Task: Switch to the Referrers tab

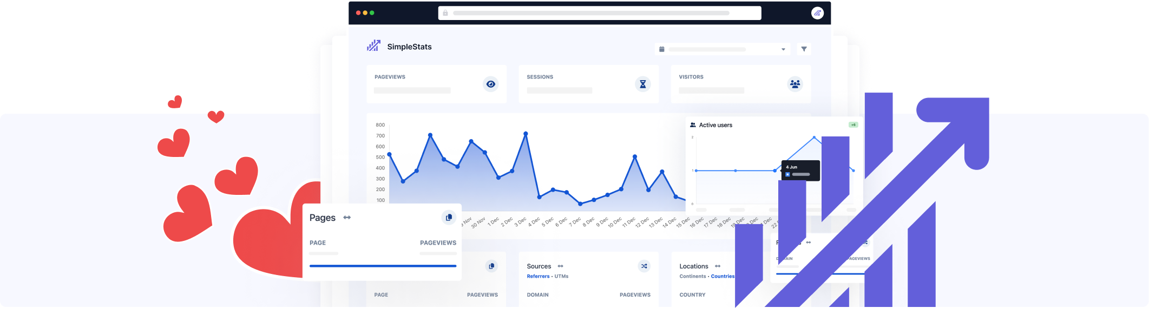Action: [538, 277]
